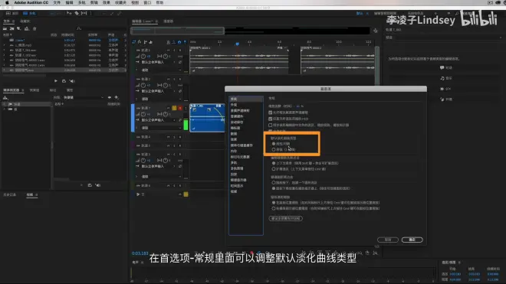Screen dimensions: 506x284
Task: Arm track 1 with the R button
Action: pos(180,51)
